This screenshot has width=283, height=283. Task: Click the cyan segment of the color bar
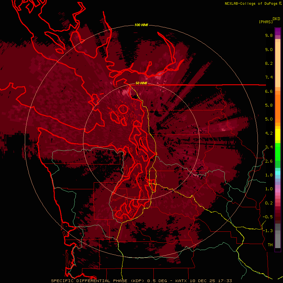[278, 173]
